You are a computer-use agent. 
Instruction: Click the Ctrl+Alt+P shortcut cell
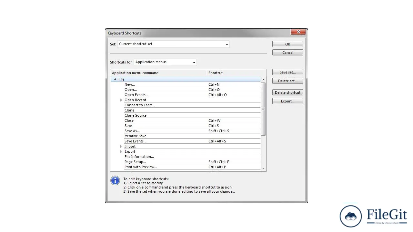pos(217,167)
